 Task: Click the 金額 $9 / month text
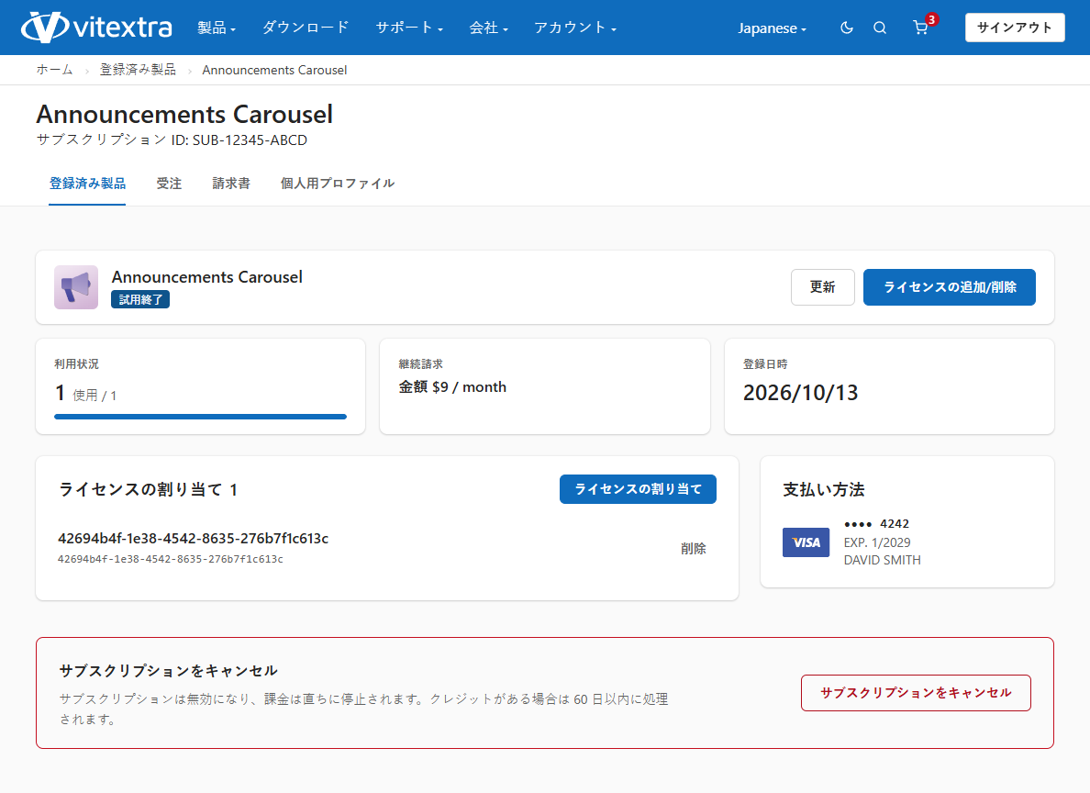tap(451, 387)
